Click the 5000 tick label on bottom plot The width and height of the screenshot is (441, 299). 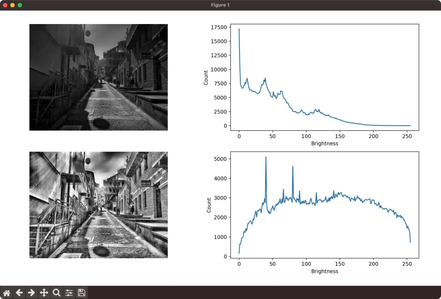pos(220,159)
